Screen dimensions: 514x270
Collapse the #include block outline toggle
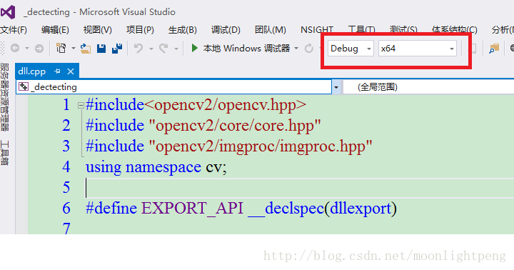click(x=81, y=106)
